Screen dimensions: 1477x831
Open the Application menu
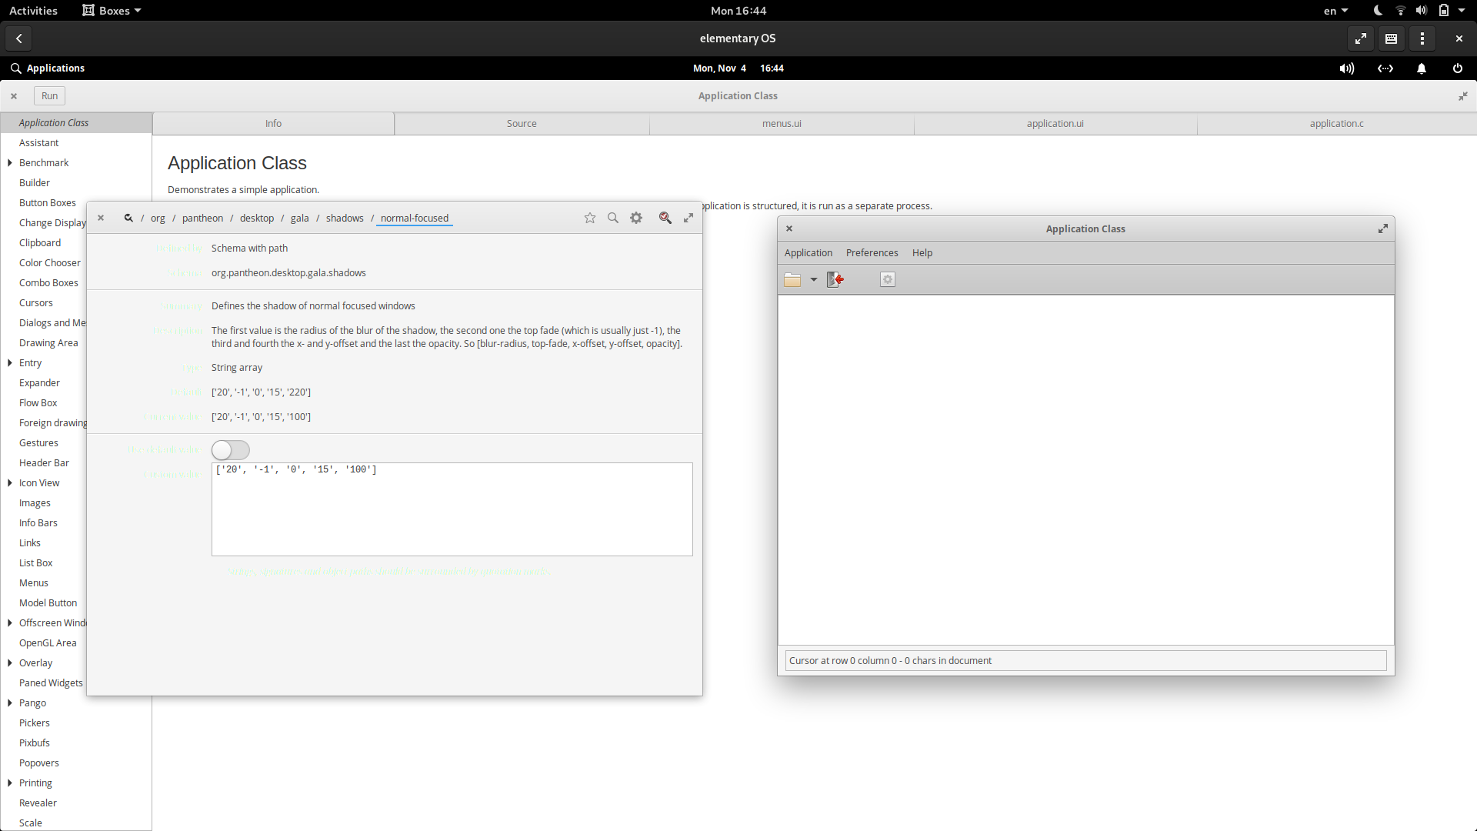click(x=809, y=253)
